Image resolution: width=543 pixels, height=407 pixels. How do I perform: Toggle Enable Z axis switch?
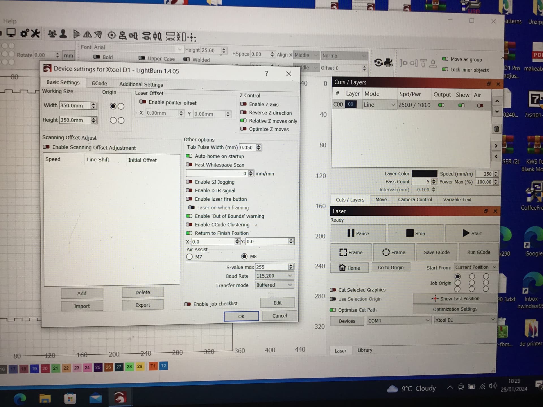pos(243,104)
